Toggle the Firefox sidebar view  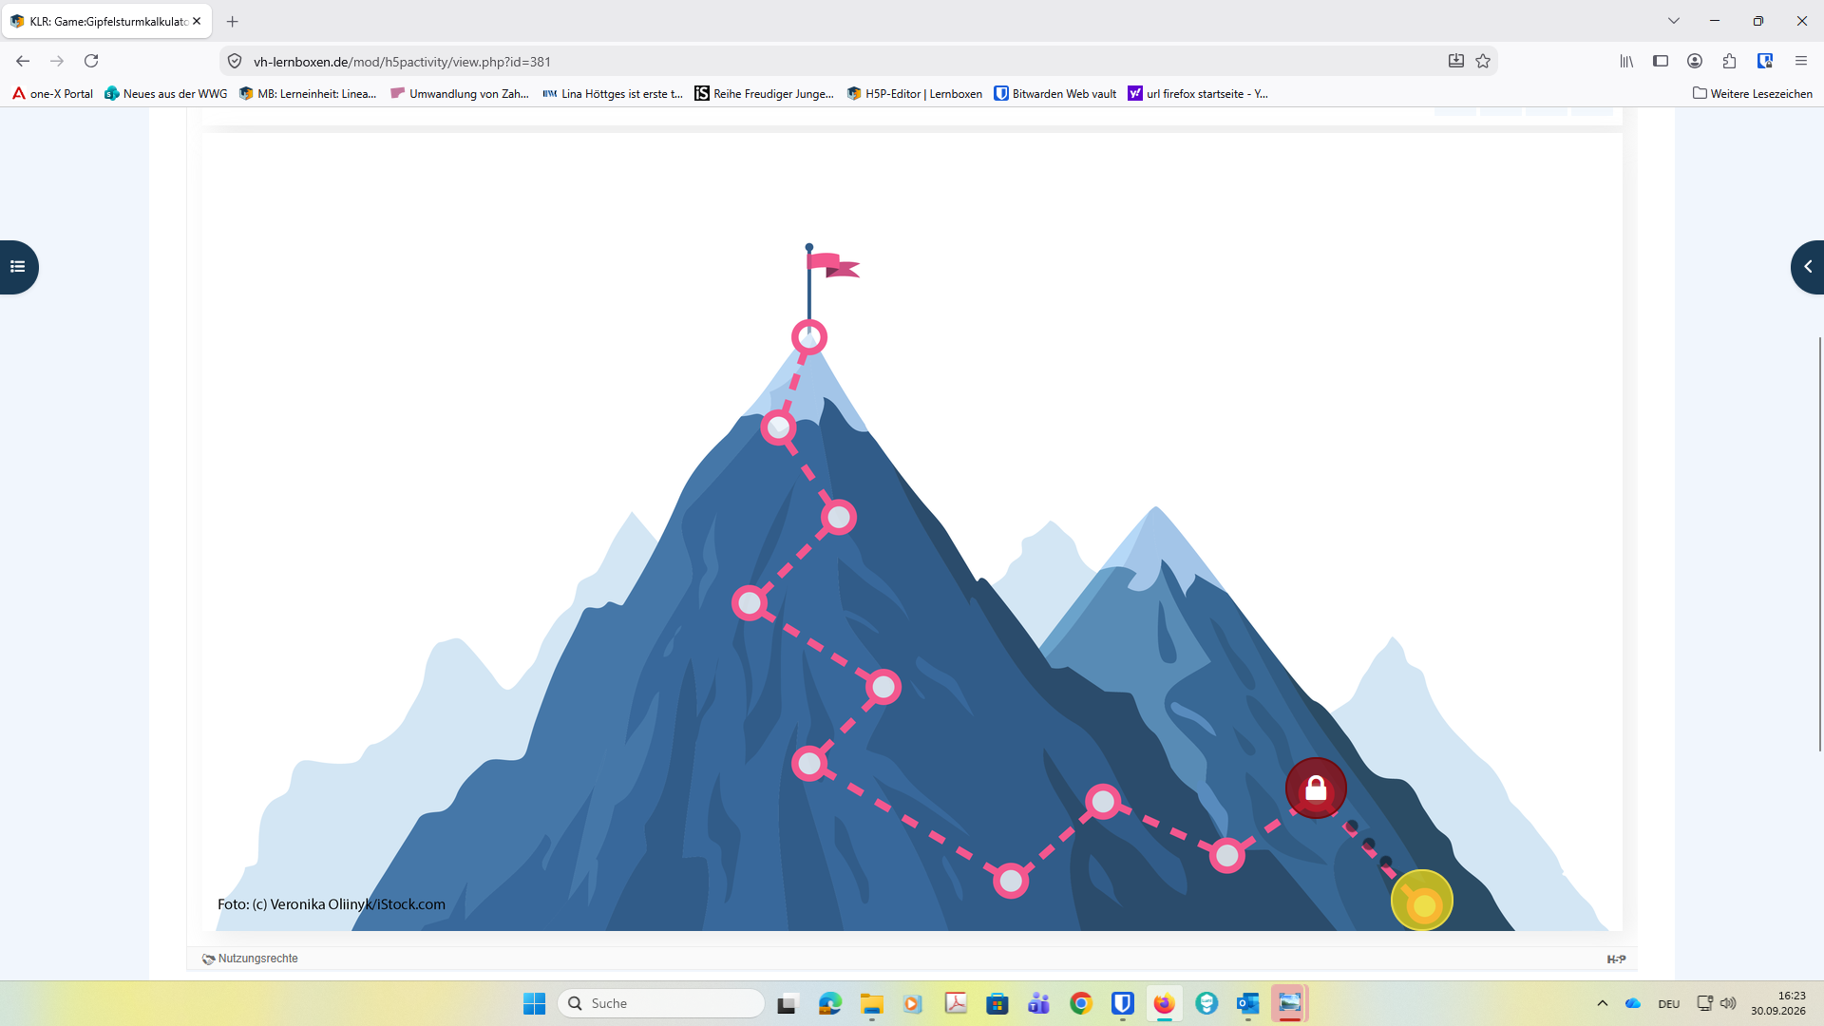pos(1661,61)
